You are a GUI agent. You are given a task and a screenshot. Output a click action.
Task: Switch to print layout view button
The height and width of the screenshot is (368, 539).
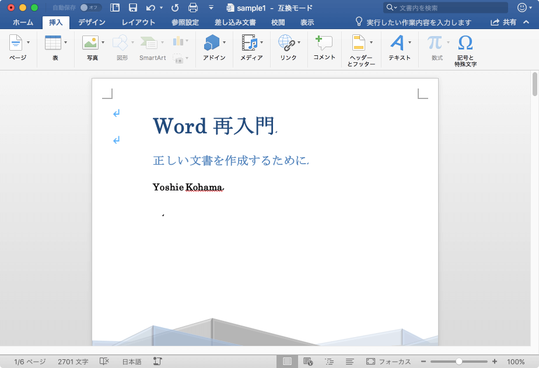(287, 362)
